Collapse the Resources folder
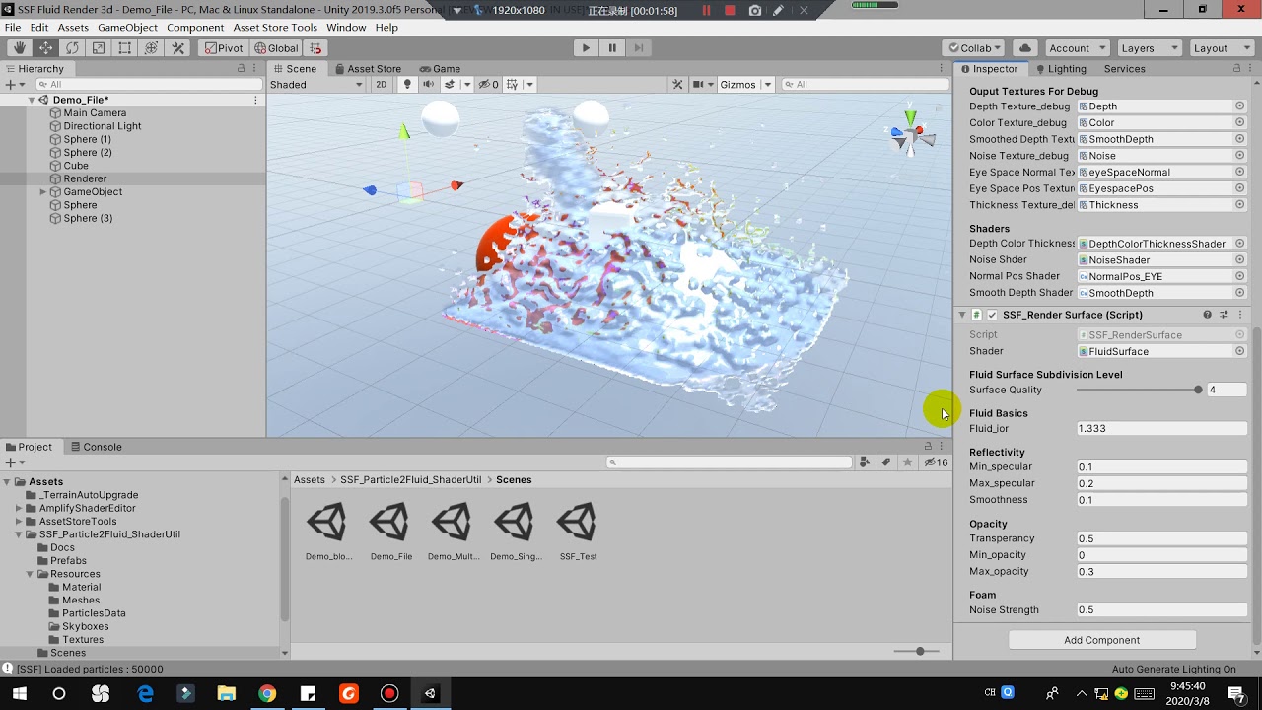The image size is (1262, 710). tap(31, 574)
